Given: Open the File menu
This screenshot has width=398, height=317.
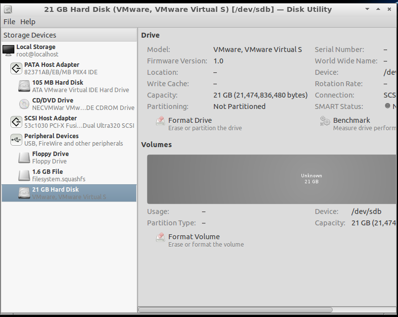Looking at the screenshot, I should pyautogui.click(x=9, y=22).
